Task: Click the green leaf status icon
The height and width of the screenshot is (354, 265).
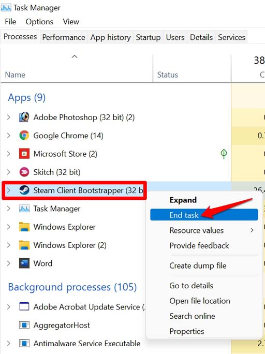Action: tap(224, 154)
